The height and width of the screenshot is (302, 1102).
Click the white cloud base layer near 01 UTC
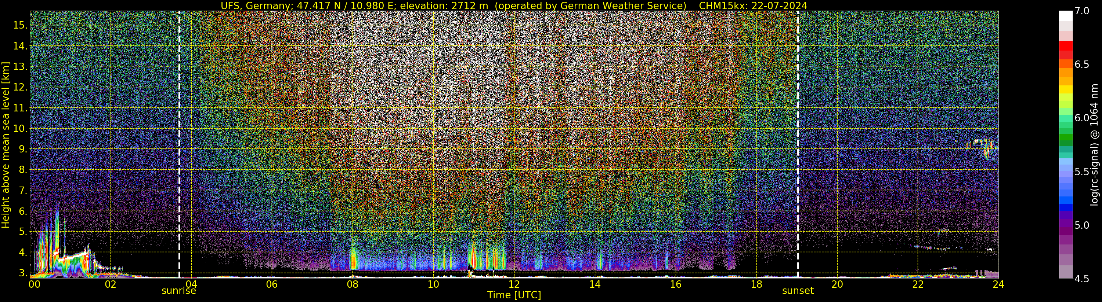click(x=73, y=257)
